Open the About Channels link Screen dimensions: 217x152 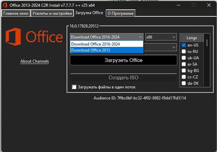click(x=34, y=61)
